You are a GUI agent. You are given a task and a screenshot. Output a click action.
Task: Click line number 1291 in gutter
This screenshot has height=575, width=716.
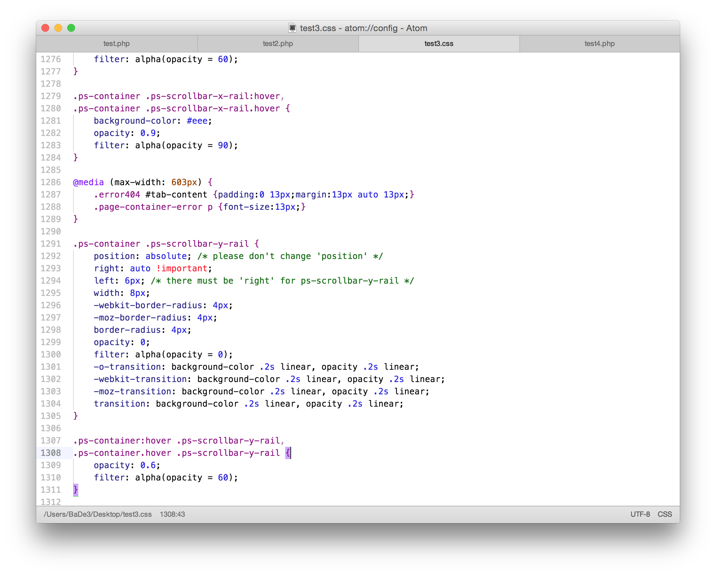[x=51, y=244]
